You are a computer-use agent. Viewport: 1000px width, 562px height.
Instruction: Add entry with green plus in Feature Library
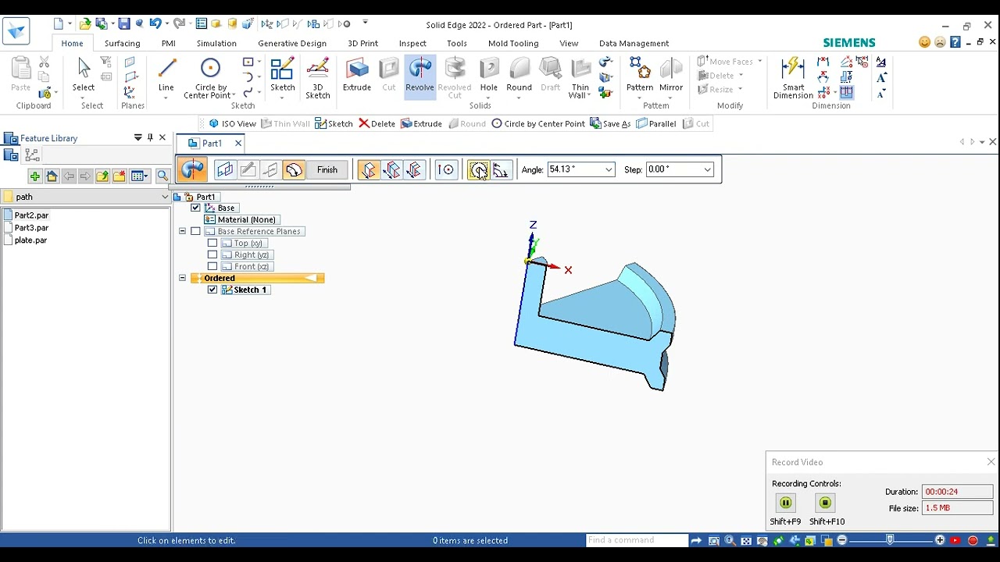(x=34, y=176)
